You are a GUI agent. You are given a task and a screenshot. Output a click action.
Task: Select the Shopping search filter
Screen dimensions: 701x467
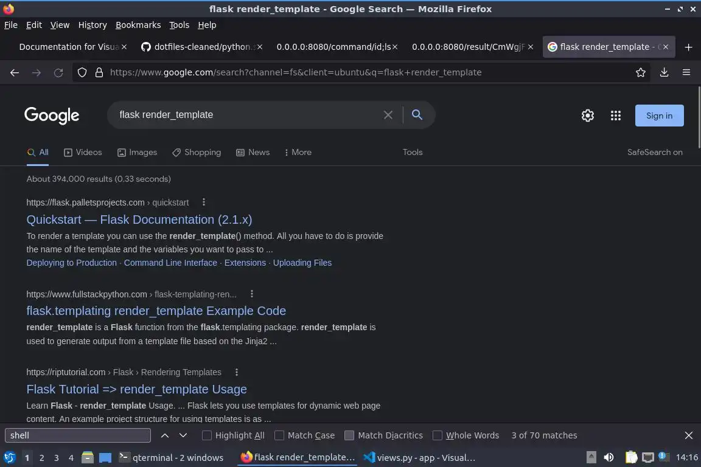pos(197,153)
